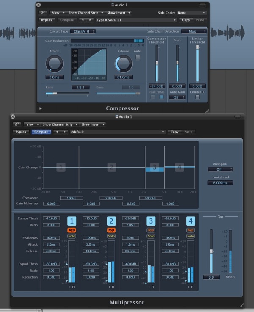Select band 2 handle in Multipressor graph
This screenshot has width=254, height=312.
112,167
